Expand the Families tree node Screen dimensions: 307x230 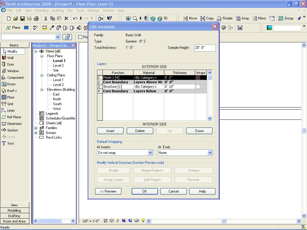coord(36,128)
